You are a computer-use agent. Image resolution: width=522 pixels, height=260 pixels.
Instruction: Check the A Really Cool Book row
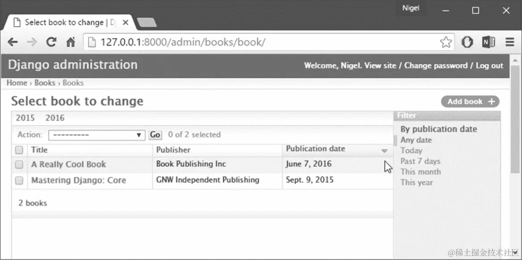pos(19,165)
